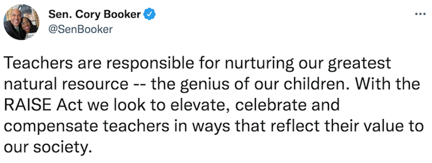Click the display name Sen. Cory Booker
Viewport: 432px width, 163px height.
(94, 14)
